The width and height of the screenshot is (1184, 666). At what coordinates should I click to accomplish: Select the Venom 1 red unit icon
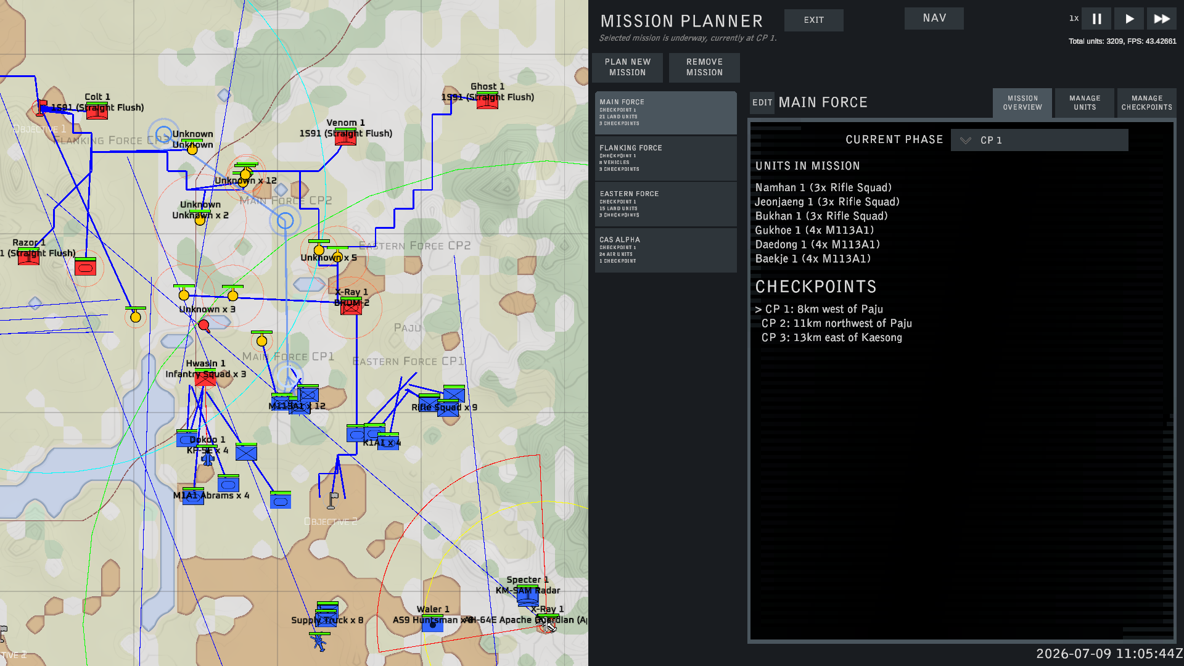click(345, 138)
